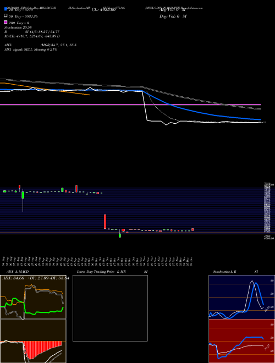Select the '50 Day = 5981.36' label
Screen dimensions: 275x363
pos(23,16)
